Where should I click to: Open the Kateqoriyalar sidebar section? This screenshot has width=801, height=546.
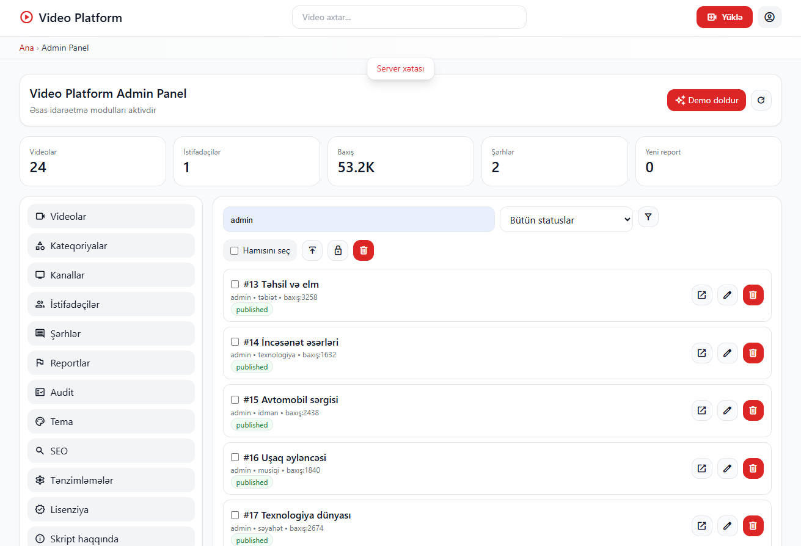pos(111,246)
